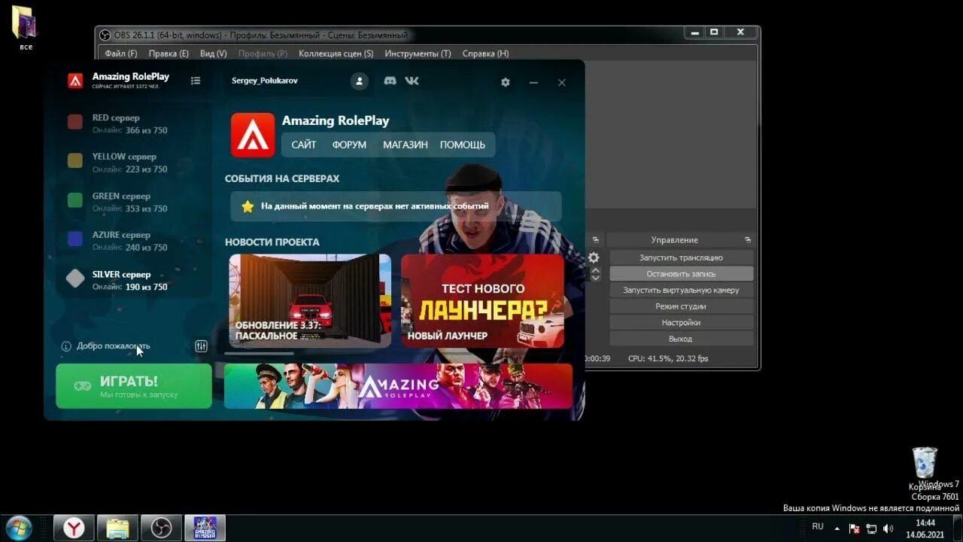Open OBS Правка (E) menu
Image resolution: width=963 pixels, height=542 pixels.
tap(169, 53)
